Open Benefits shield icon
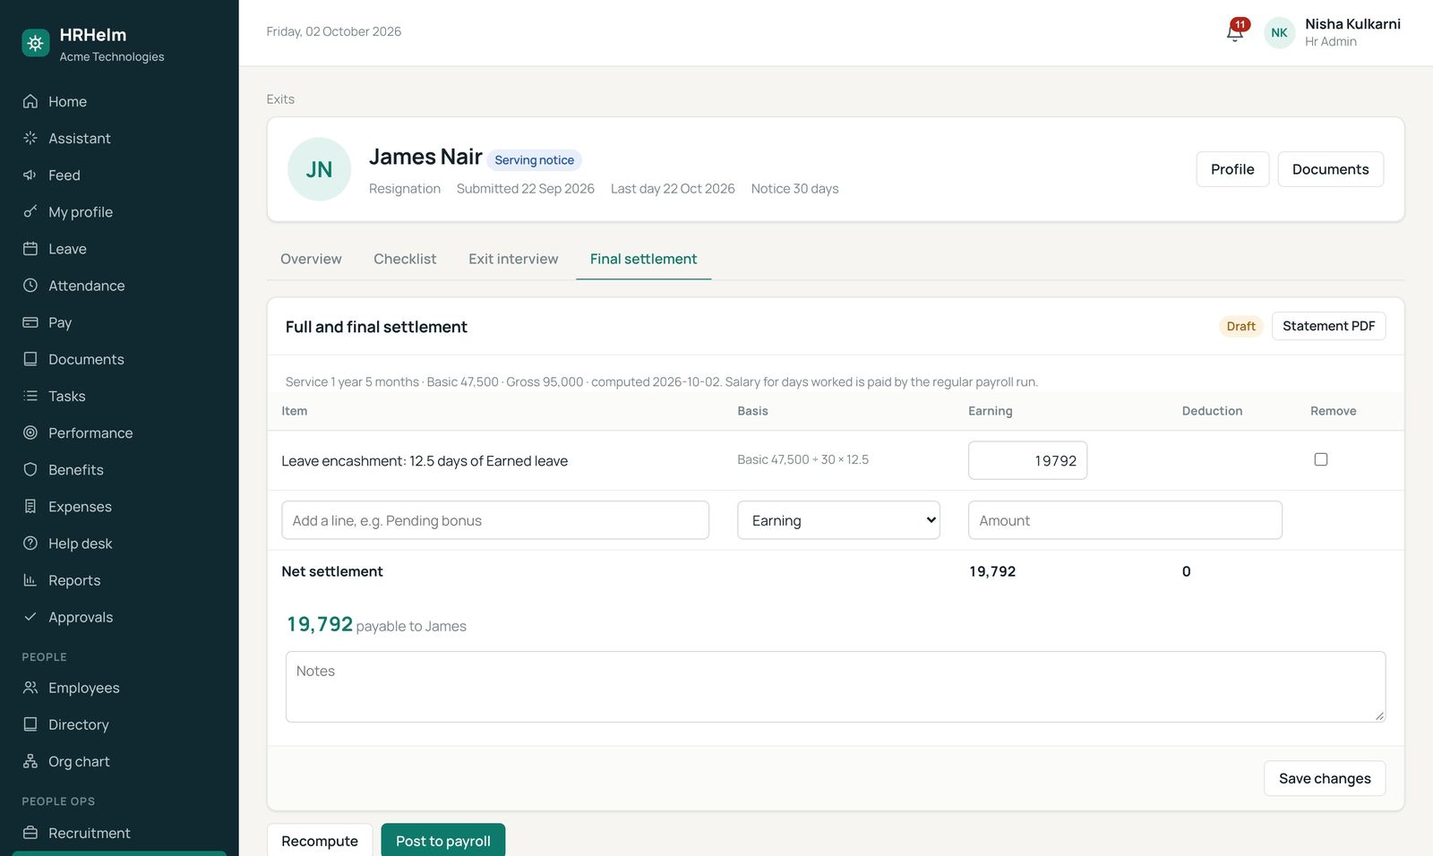This screenshot has width=1433, height=856. pyautogui.click(x=30, y=469)
